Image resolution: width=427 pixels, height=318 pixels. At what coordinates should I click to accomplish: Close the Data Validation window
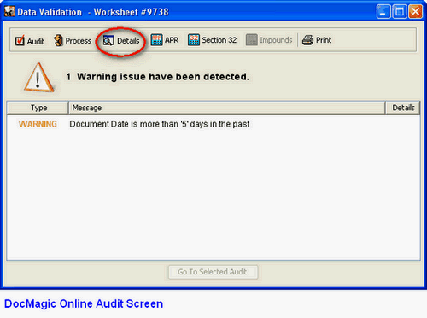(x=415, y=12)
